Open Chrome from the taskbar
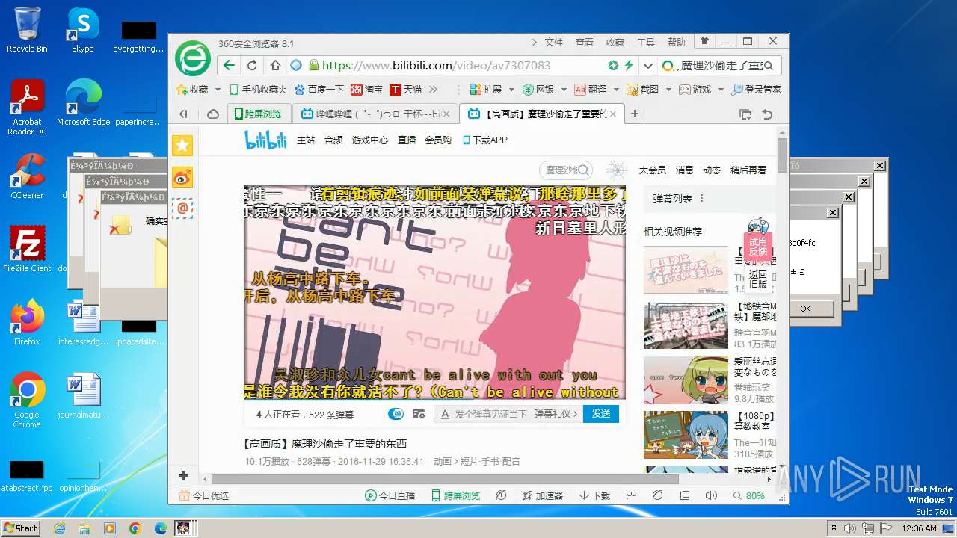This screenshot has width=957, height=538. pyautogui.click(x=135, y=528)
